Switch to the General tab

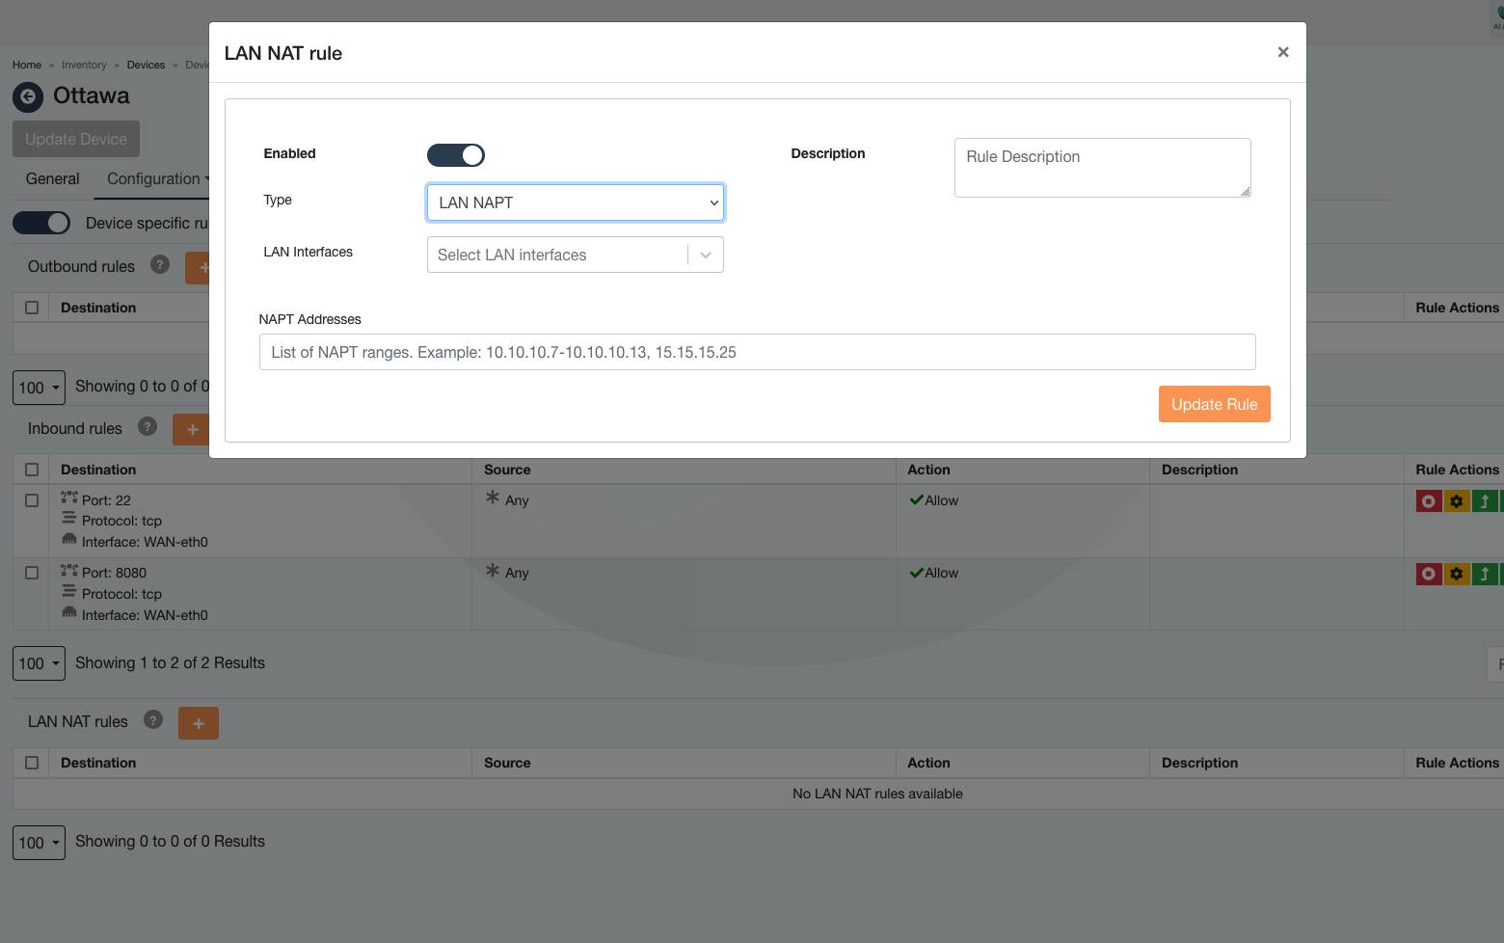(53, 178)
